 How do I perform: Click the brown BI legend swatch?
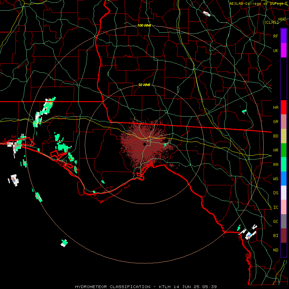click(284, 236)
